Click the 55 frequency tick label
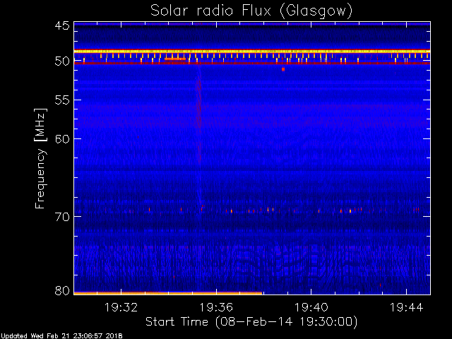Viewport: 452px width, 339px height. pyautogui.click(x=62, y=100)
